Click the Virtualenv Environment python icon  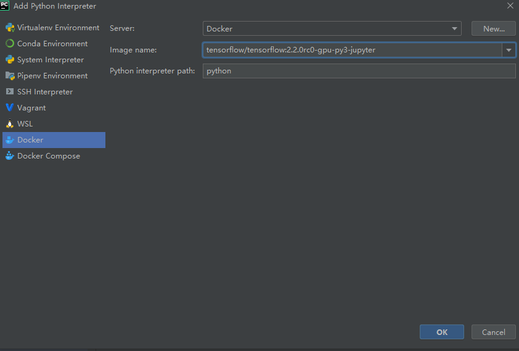point(10,28)
